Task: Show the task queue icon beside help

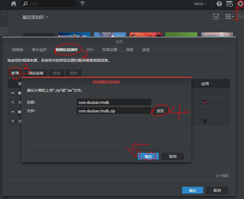Action: [x=229, y=4]
